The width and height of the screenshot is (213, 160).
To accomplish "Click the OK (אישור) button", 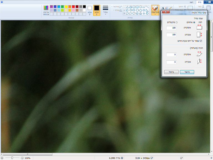I will [187, 72].
